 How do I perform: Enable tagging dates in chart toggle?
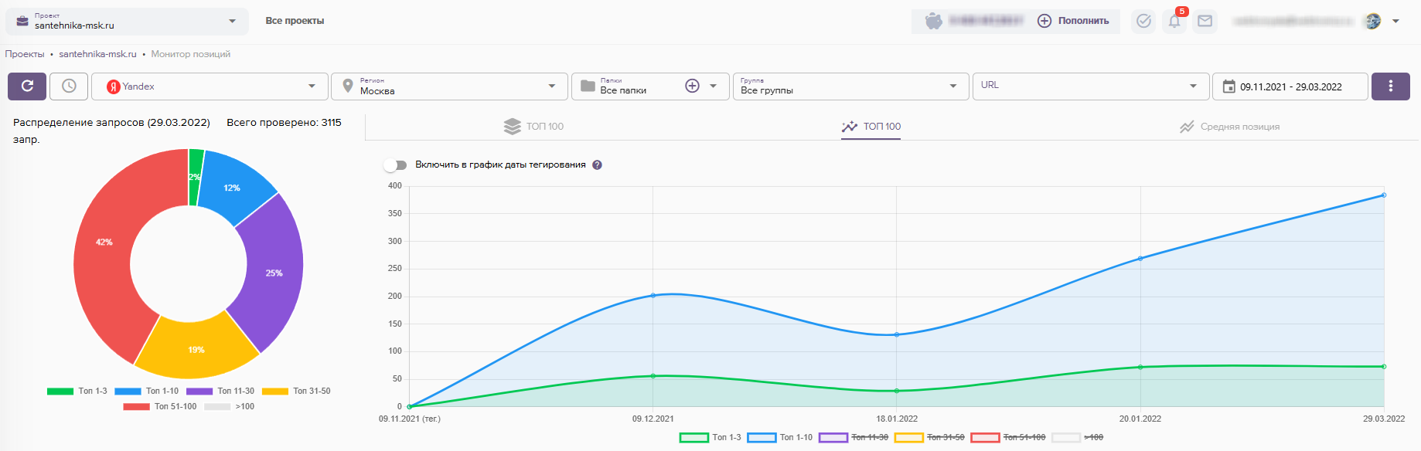pyautogui.click(x=395, y=165)
